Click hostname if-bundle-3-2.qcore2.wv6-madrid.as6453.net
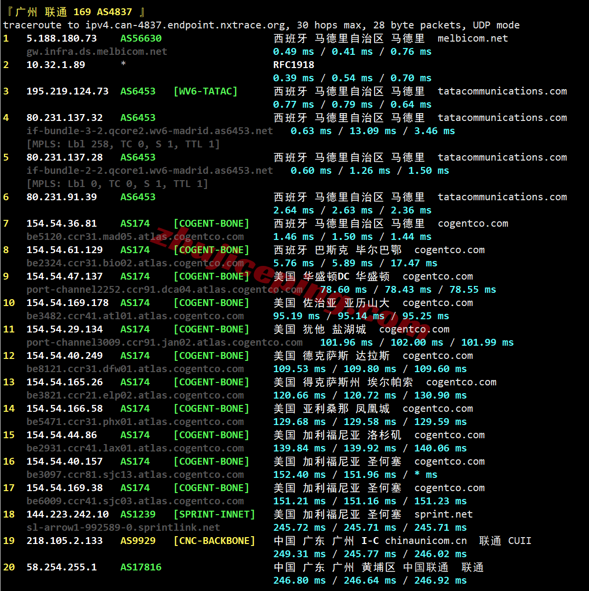589x591 pixels. 150,131
